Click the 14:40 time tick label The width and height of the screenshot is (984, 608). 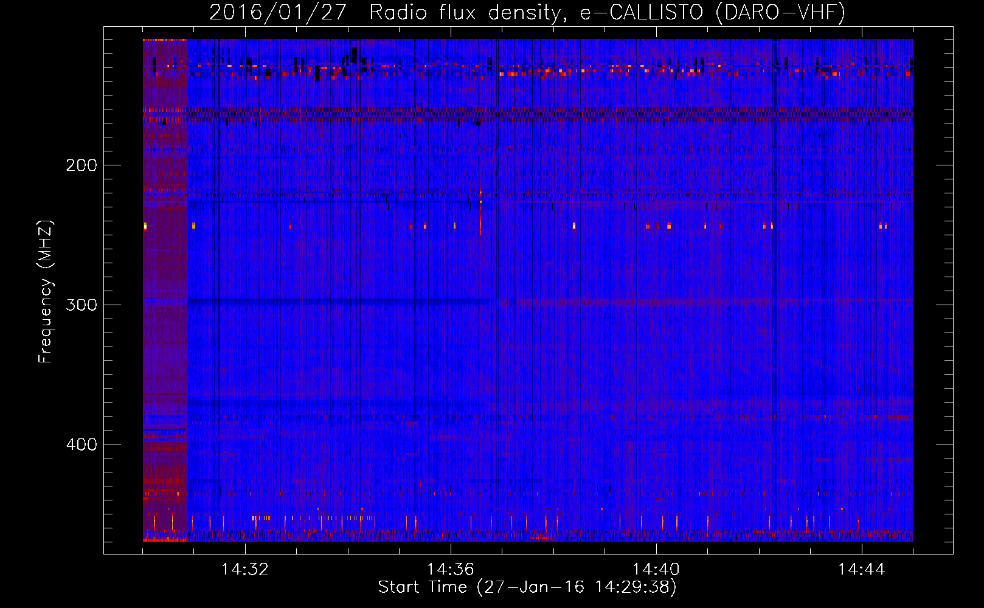[x=656, y=570]
